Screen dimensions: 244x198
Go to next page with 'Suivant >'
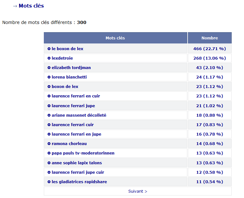coord(138,191)
